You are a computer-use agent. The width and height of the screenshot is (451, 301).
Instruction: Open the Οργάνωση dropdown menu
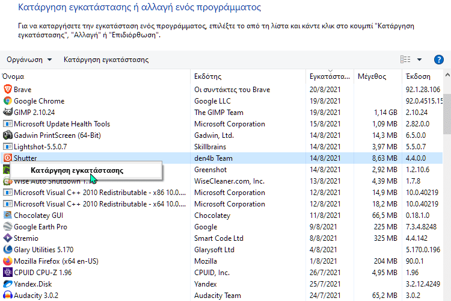point(29,60)
